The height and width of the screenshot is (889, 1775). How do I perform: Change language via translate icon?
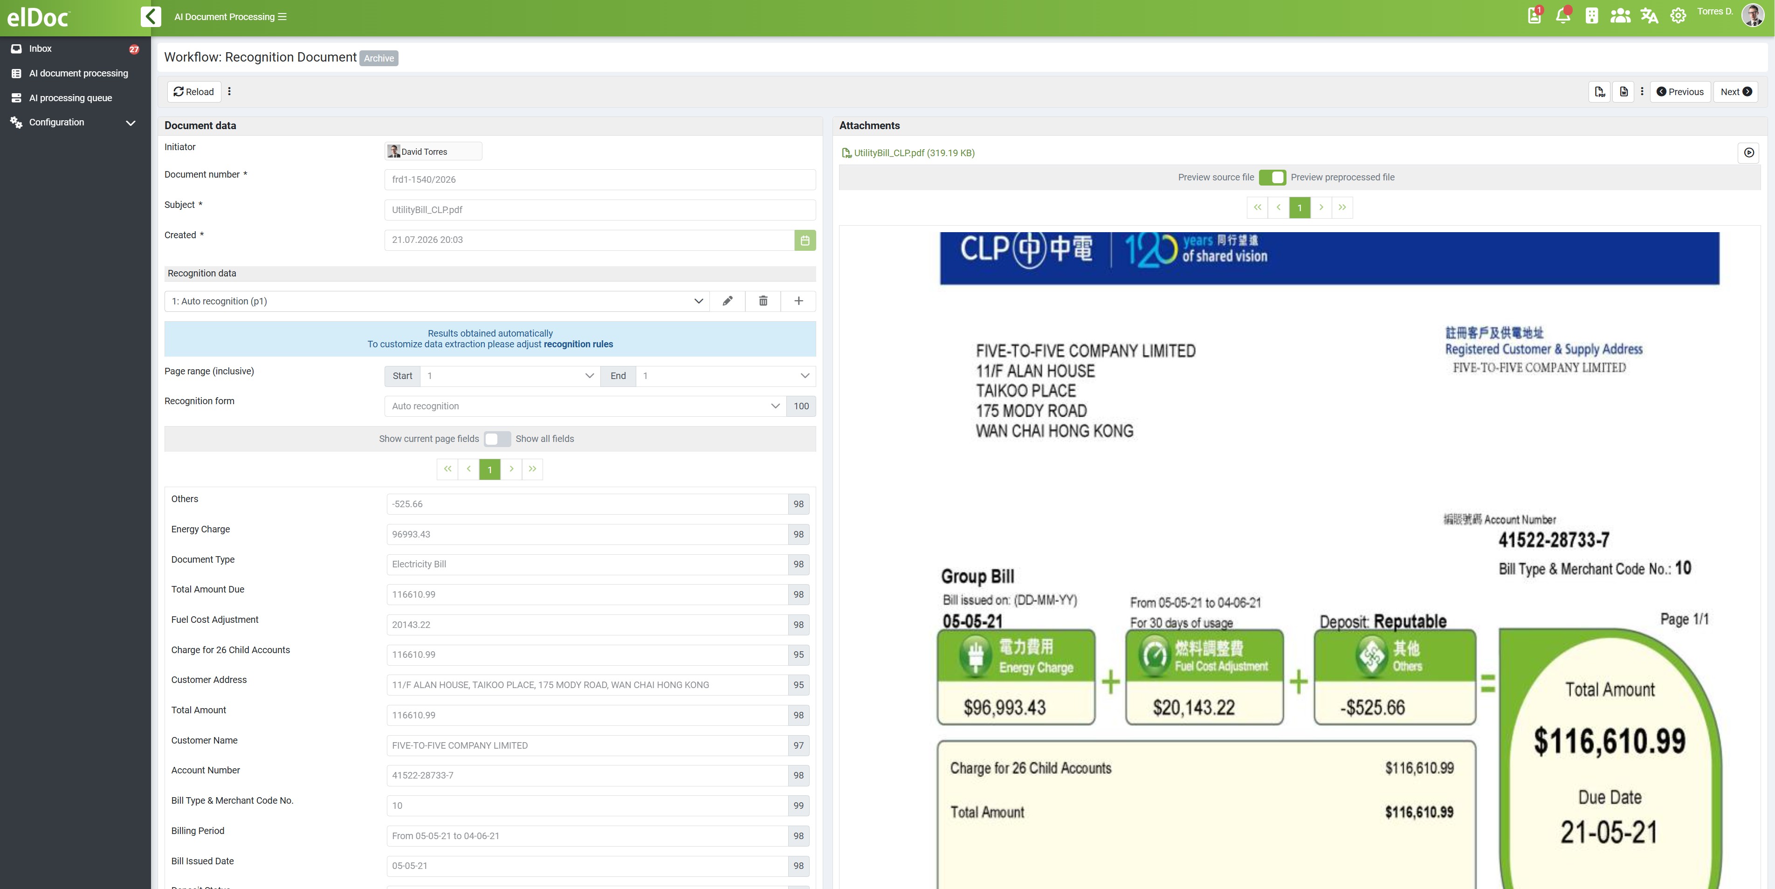click(x=1649, y=15)
